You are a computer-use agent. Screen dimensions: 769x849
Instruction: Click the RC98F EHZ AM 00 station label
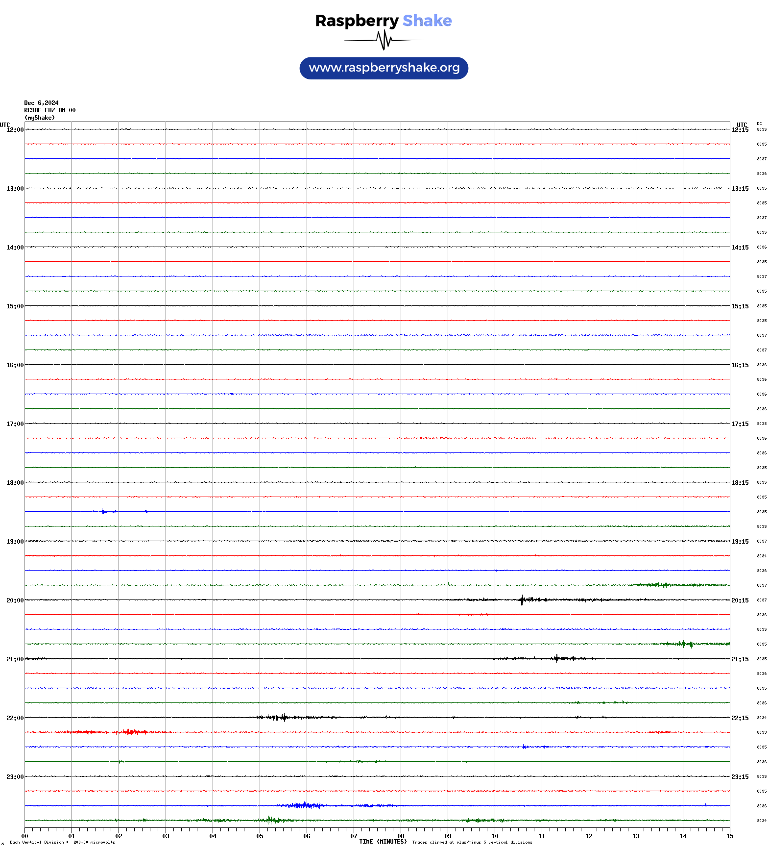coord(50,110)
